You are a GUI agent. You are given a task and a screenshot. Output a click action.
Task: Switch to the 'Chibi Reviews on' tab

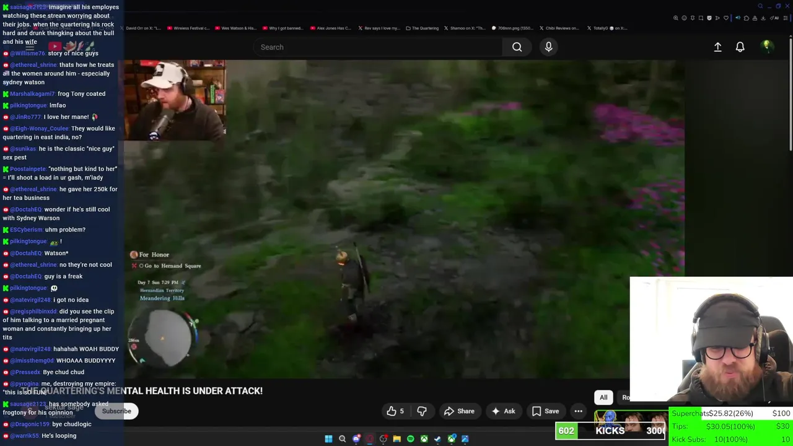(561, 28)
